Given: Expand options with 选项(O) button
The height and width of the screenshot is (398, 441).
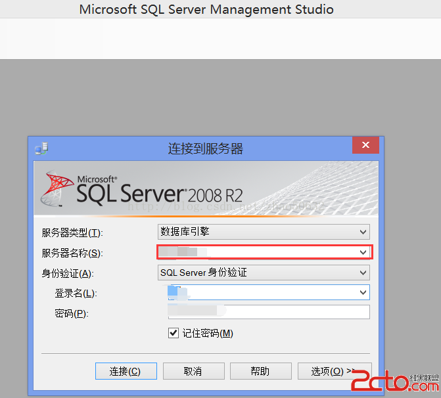Looking at the screenshot, I should click(x=335, y=371).
